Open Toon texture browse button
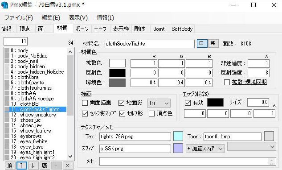 coord(269,136)
